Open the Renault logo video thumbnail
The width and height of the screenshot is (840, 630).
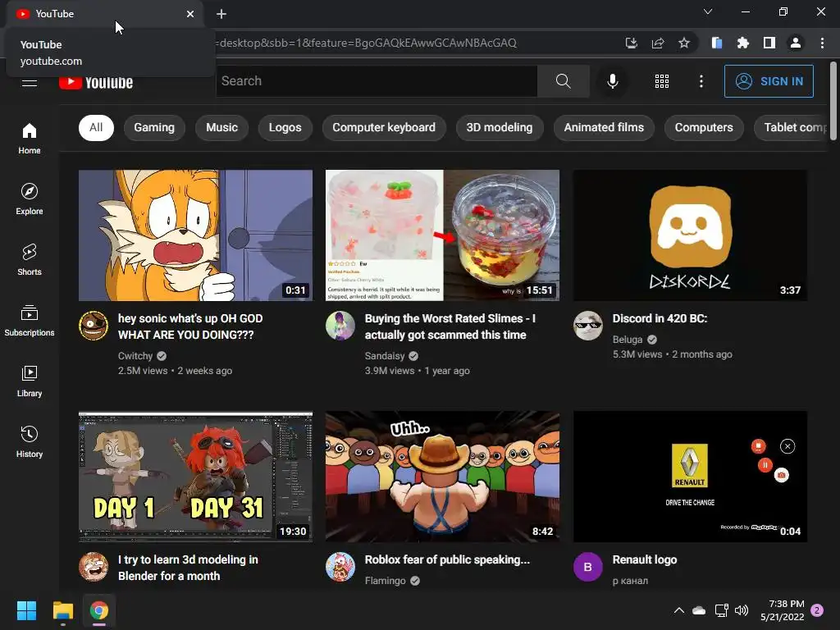tap(690, 477)
